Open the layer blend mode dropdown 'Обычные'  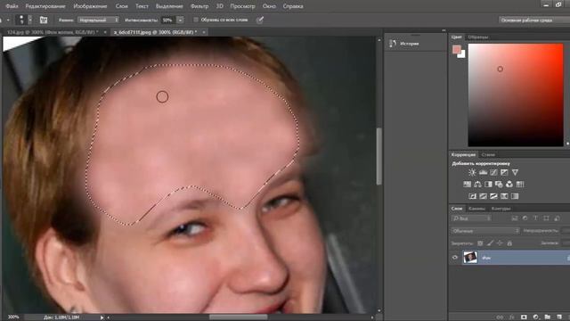click(x=485, y=231)
